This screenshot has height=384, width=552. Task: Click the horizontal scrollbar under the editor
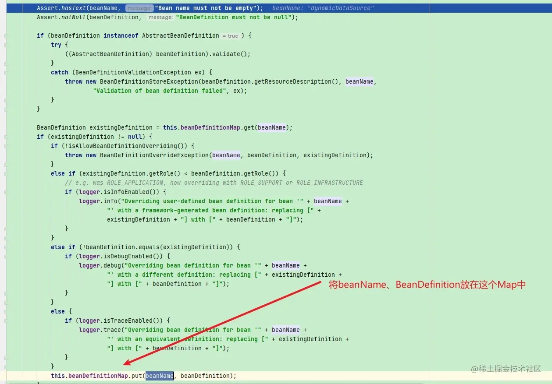215,383
